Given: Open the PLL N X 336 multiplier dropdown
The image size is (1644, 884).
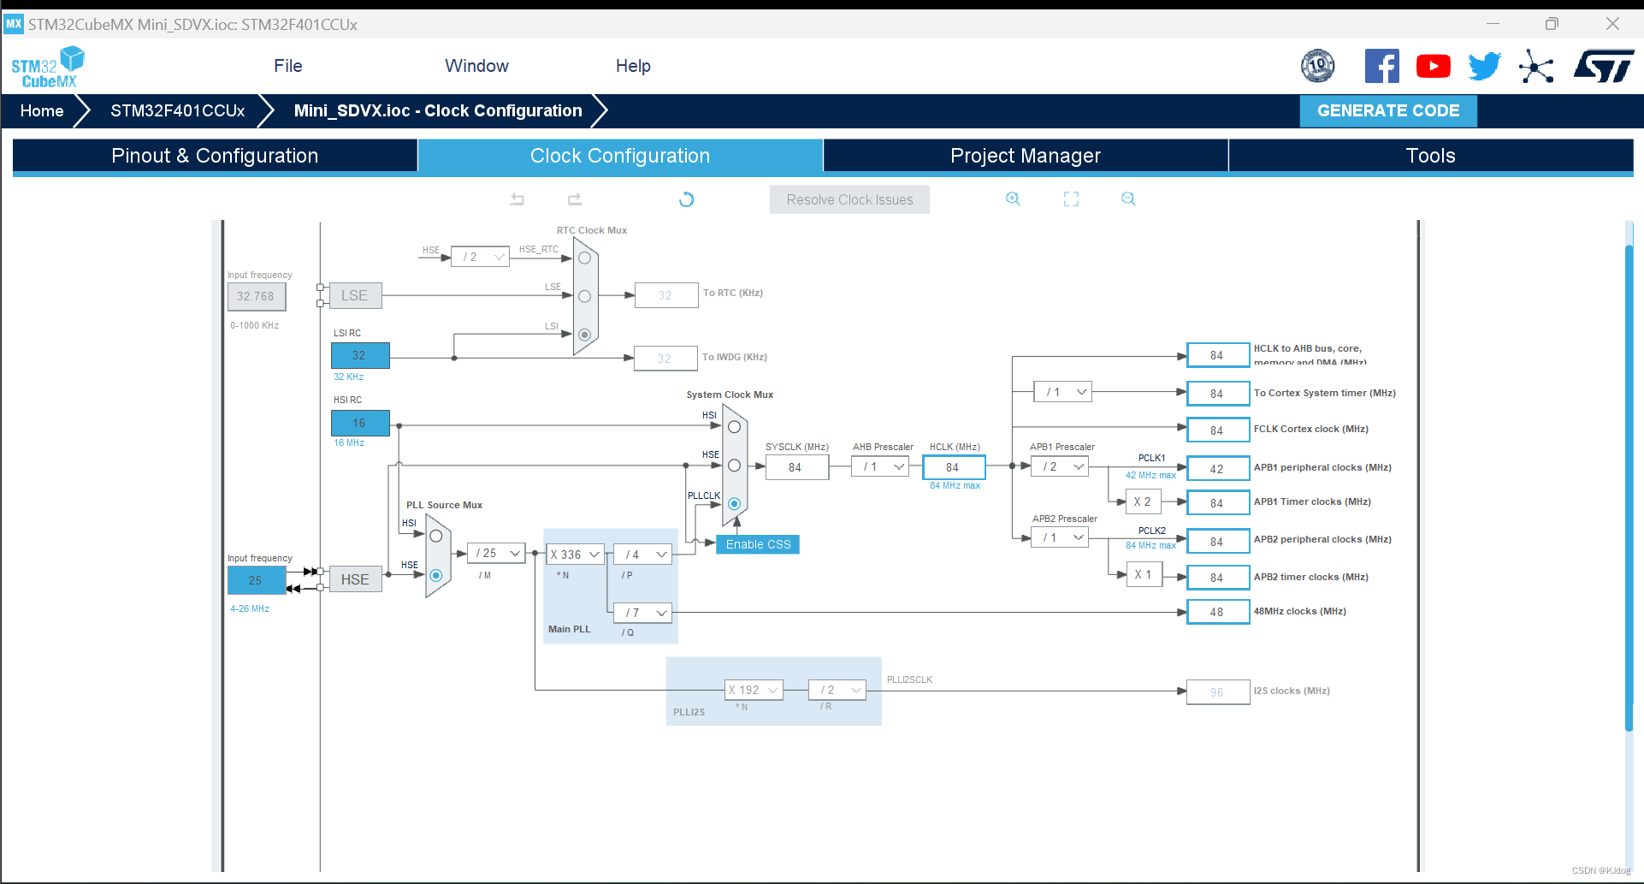Looking at the screenshot, I should coord(575,555).
